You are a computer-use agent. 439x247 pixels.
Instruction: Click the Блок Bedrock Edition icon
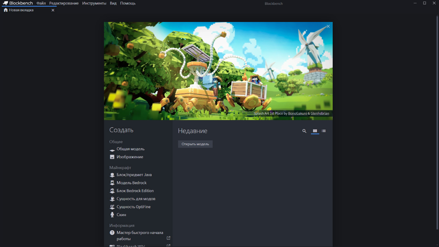[112, 191]
